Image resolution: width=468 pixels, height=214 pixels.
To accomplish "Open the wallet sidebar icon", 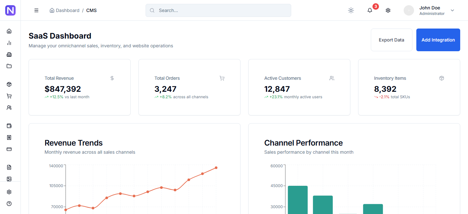I will pos(9,126).
